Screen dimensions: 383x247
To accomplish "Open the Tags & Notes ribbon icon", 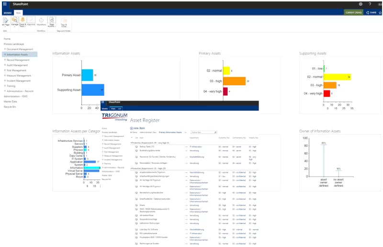I will [x=64, y=20].
